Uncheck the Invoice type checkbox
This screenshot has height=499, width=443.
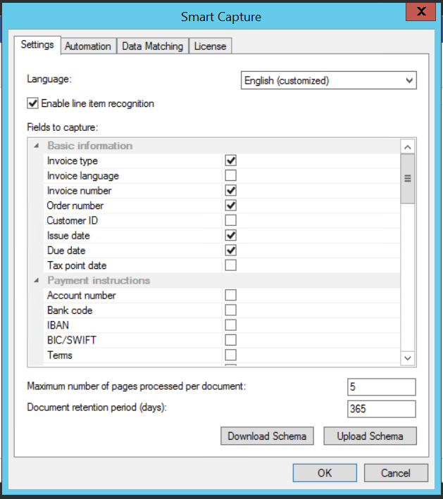pyautogui.click(x=230, y=160)
